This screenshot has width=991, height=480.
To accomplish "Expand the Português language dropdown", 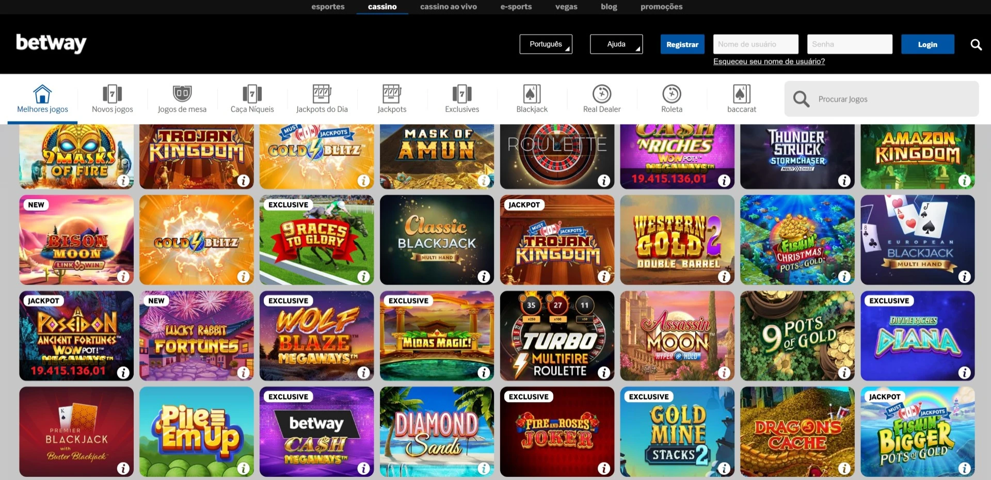I will coord(546,44).
